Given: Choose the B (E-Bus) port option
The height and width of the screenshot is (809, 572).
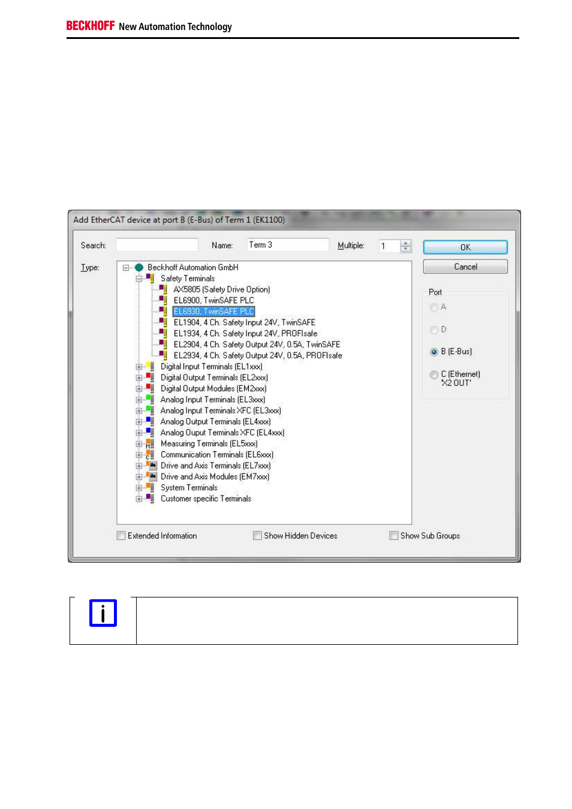Looking at the screenshot, I should click(434, 352).
